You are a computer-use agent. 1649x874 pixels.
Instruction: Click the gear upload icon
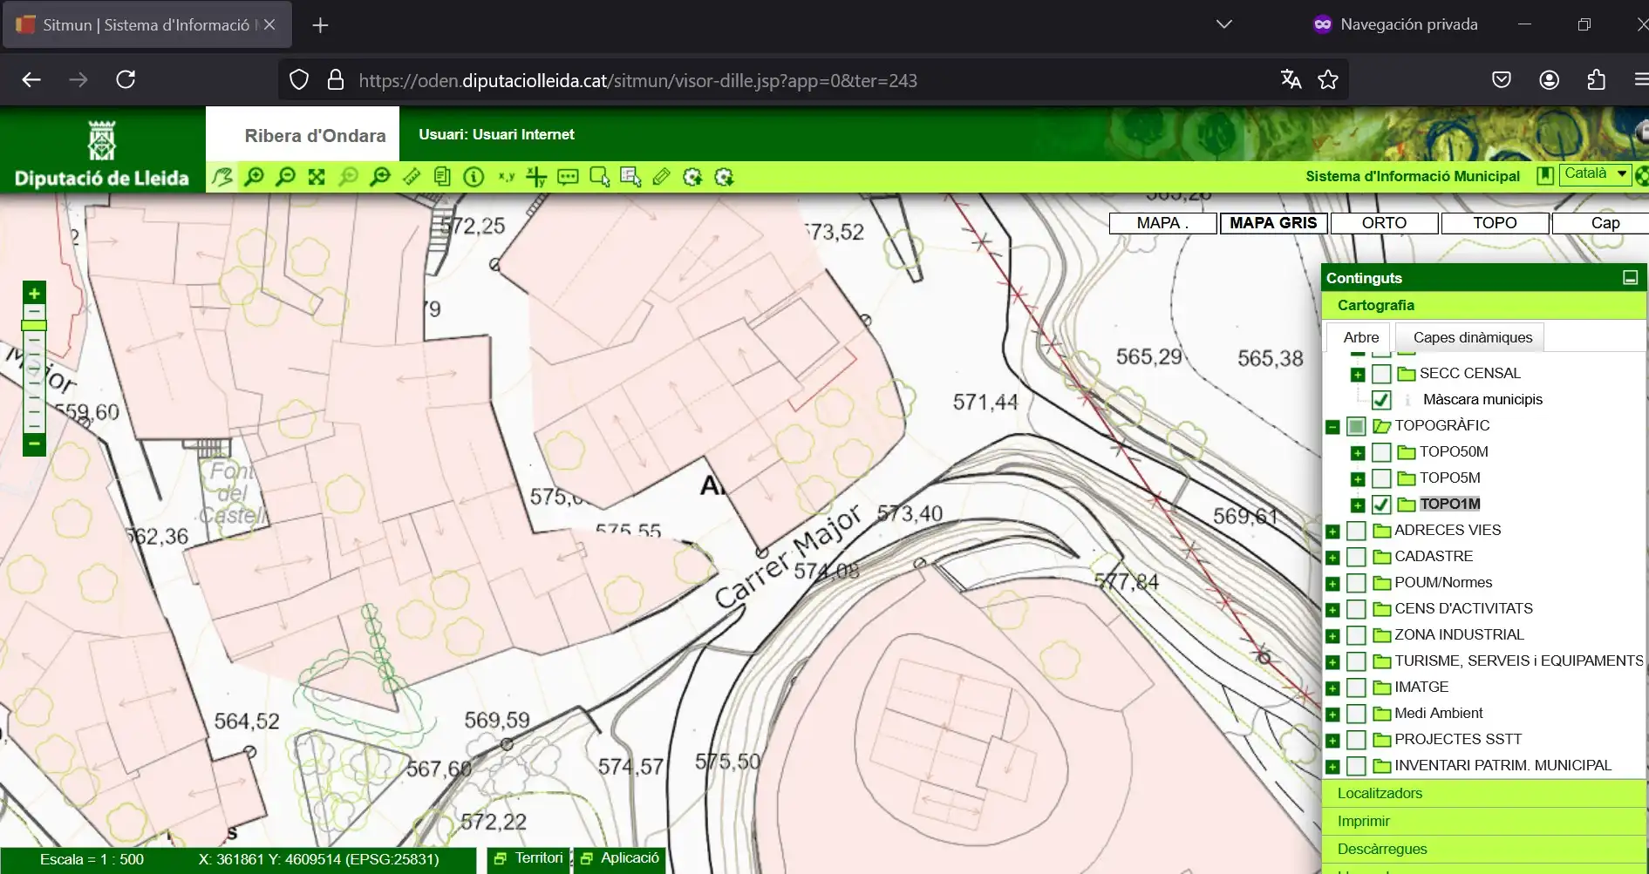tap(692, 177)
